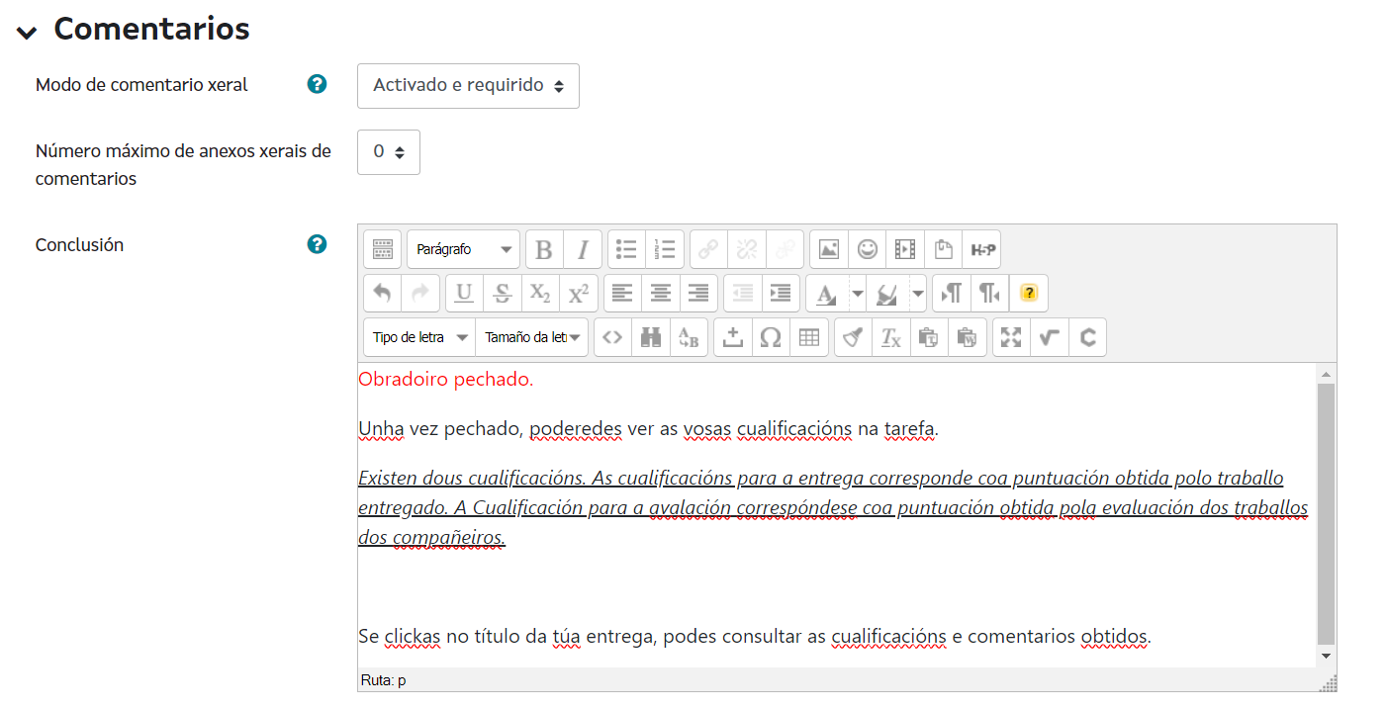Image resolution: width=1387 pixels, height=709 pixels.
Task: Toggle fullscreen mode for the editor
Action: tap(1011, 337)
